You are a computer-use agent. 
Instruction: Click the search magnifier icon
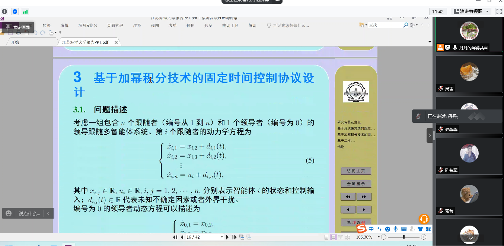(x=406, y=25)
